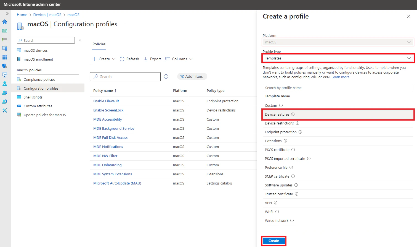The width and height of the screenshot is (417, 247).
Task: Open the Groups icon in the left rail
Action: click(x=5, y=93)
